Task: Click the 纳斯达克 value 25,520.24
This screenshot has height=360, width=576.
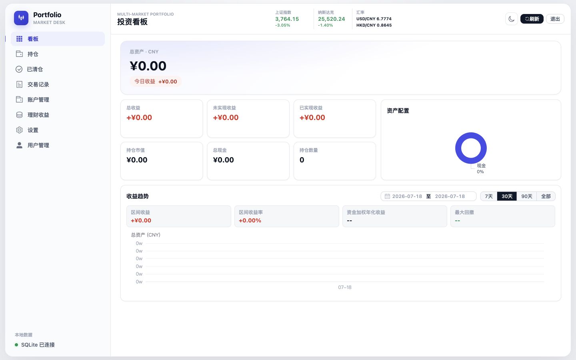Action: 331,19
